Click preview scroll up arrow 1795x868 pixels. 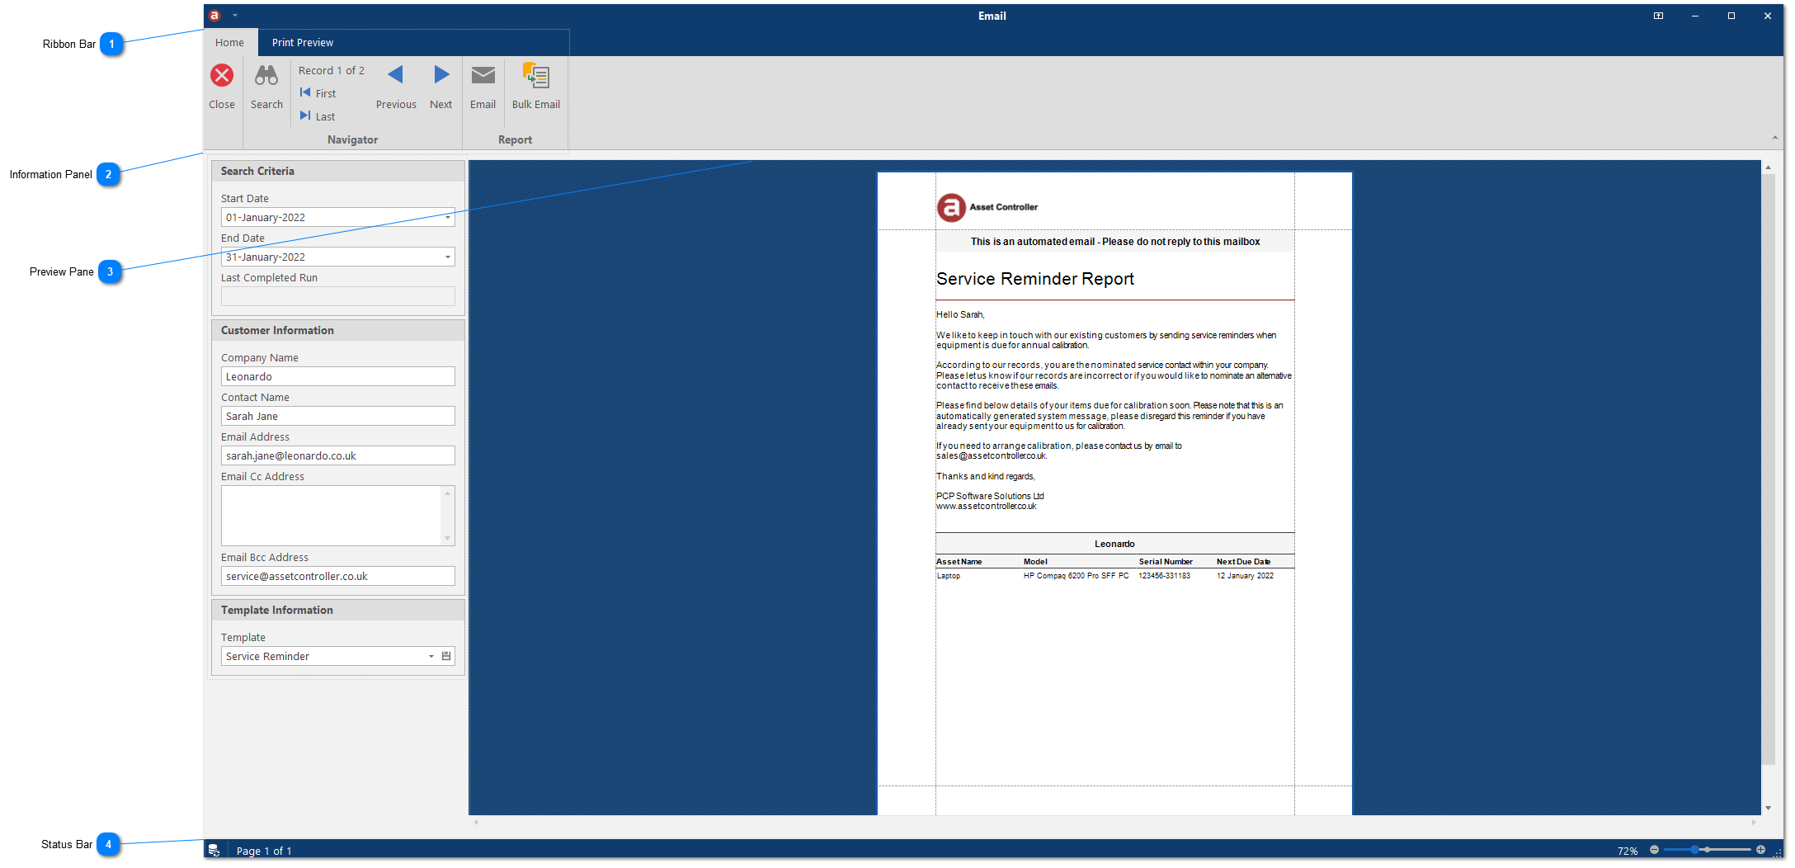1768,167
